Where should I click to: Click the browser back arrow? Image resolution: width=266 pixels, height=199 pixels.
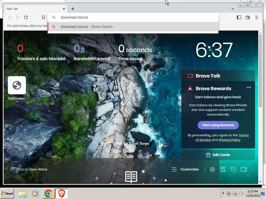[10, 17]
